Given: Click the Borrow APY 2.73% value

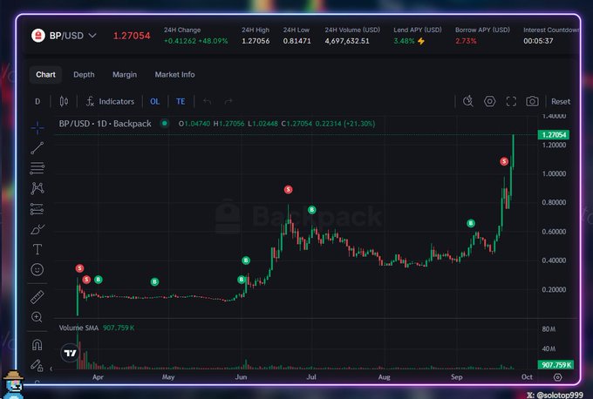Looking at the screenshot, I should 466,41.
